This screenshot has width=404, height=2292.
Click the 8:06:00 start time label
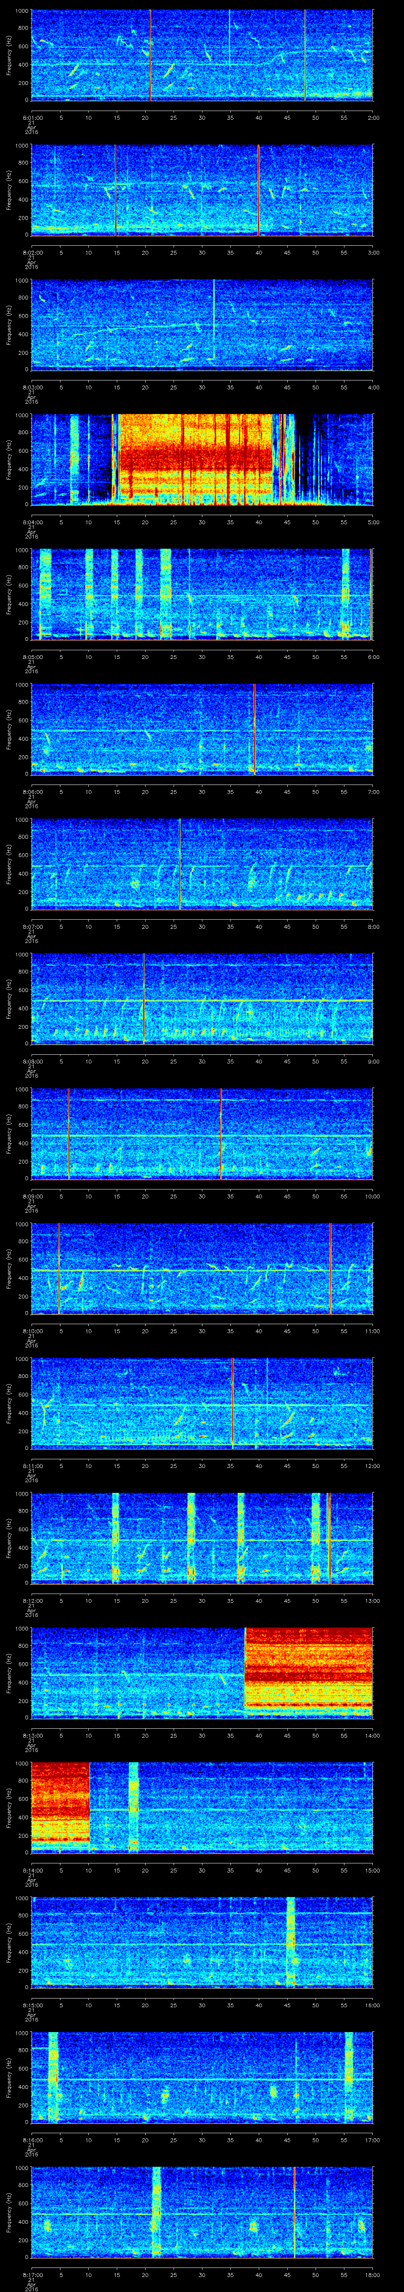[x=32, y=792]
